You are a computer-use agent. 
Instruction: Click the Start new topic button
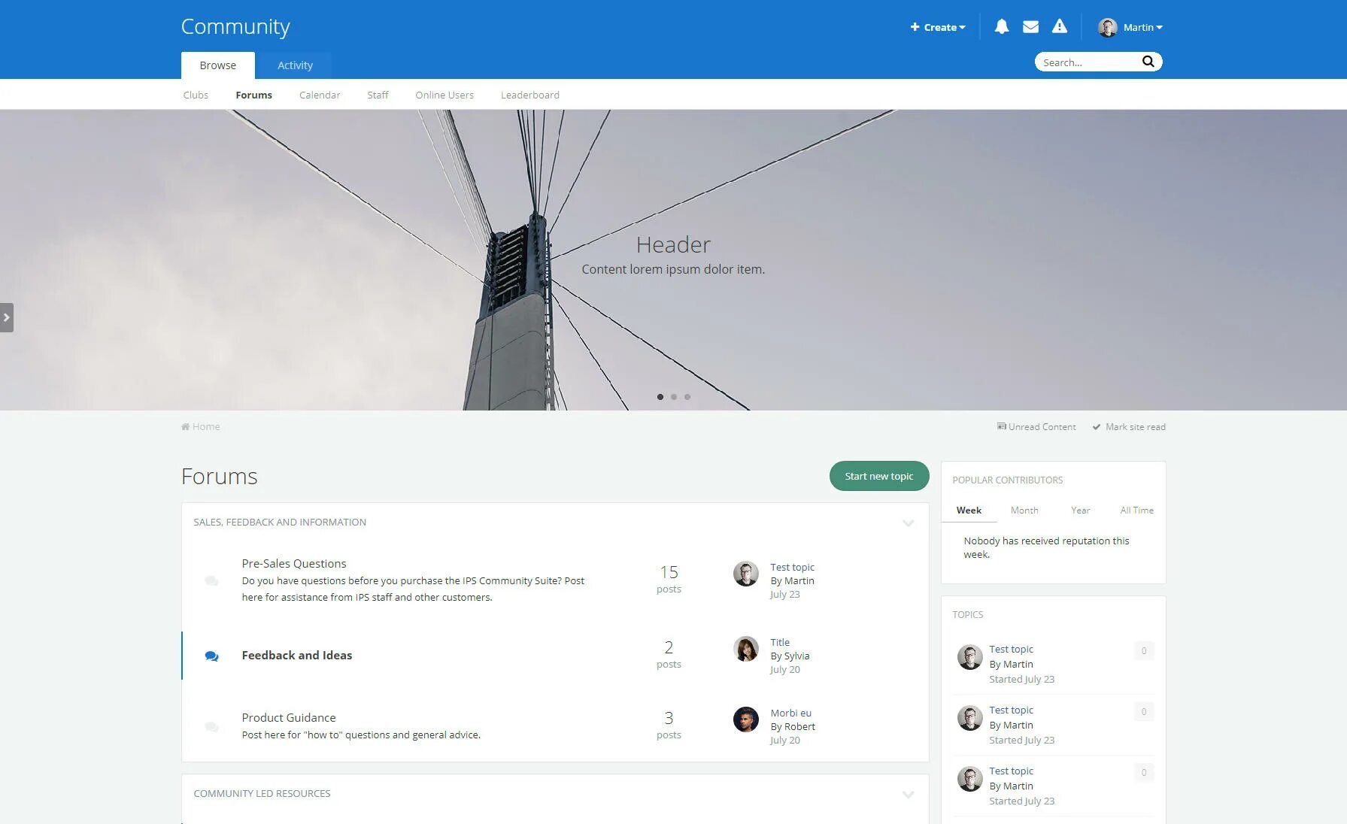[x=879, y=476]
